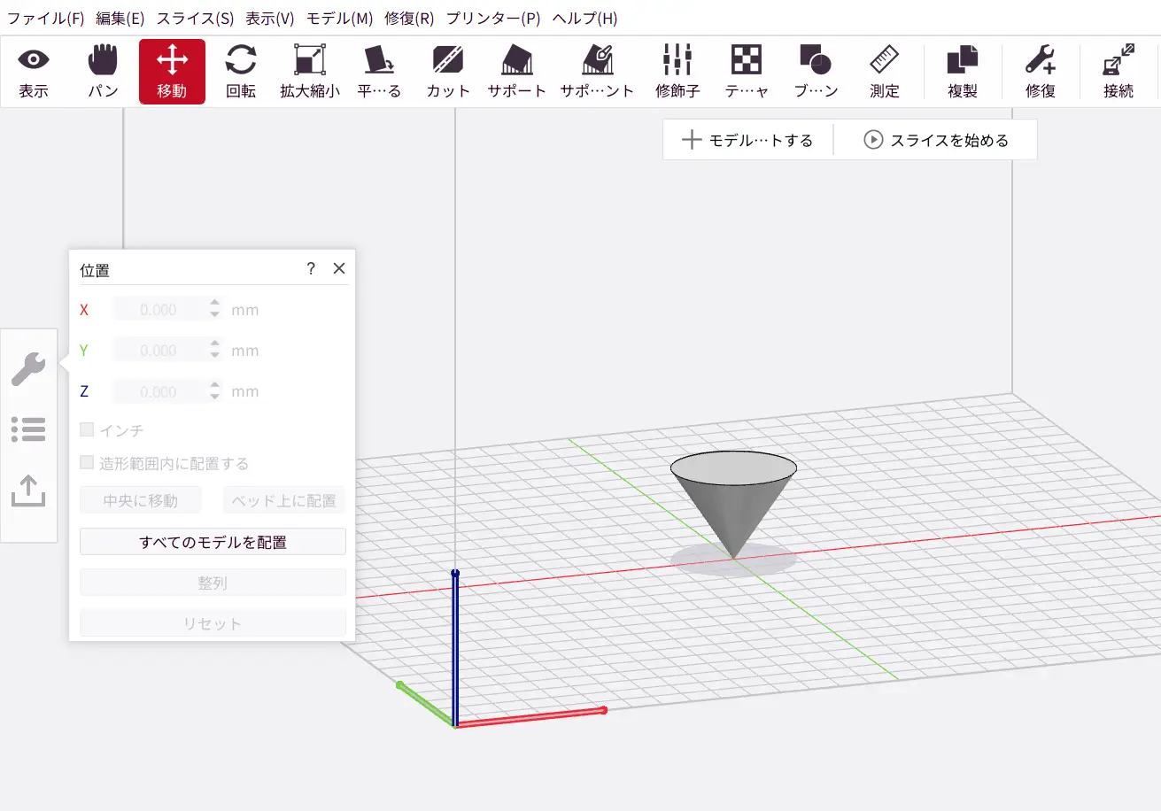
Task: Click スライスを始める button
Action: coord(937,140)
